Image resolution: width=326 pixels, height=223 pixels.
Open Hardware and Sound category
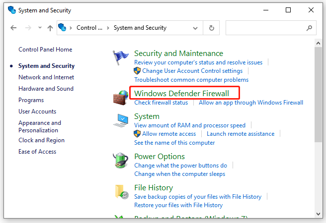tap(46, 89)
